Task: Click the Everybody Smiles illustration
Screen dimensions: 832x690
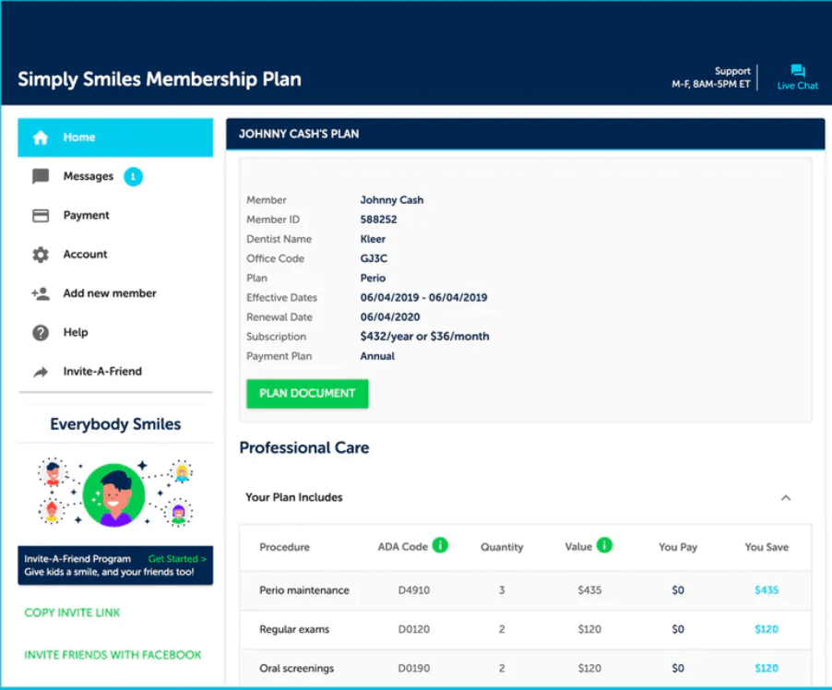Action: [x=115, y=493]
